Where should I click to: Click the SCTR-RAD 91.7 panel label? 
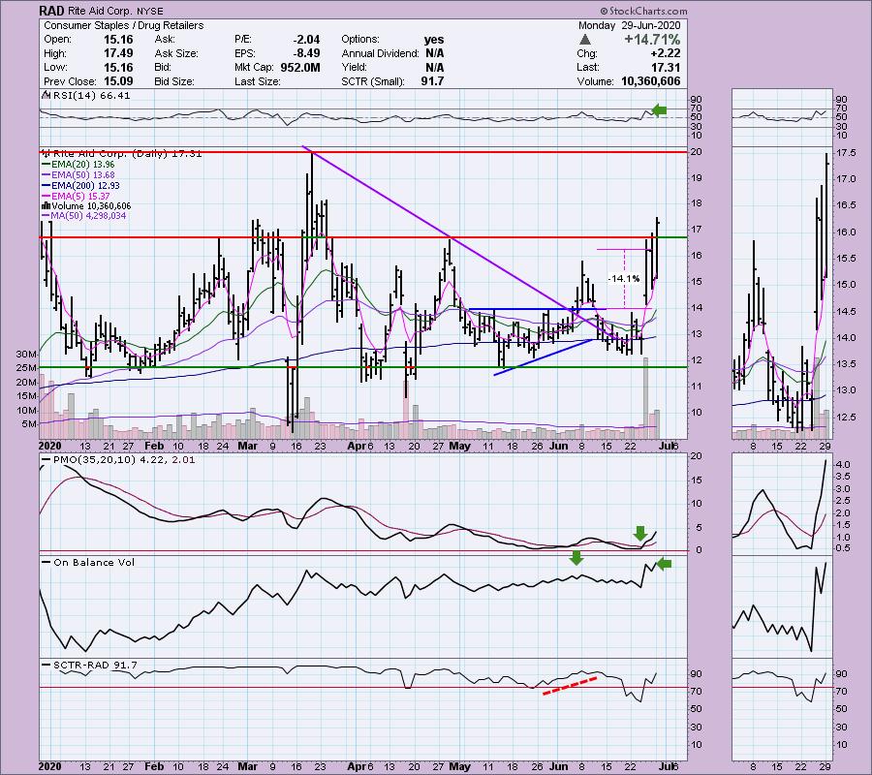(x=90, y=665)
